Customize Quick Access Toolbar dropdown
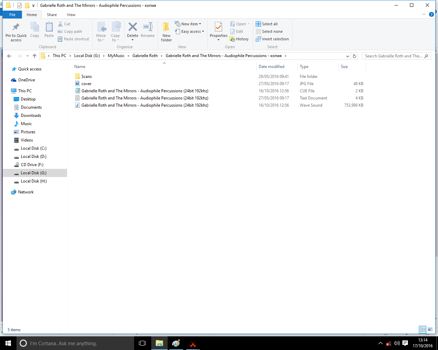438x350 pixels. 33,5
